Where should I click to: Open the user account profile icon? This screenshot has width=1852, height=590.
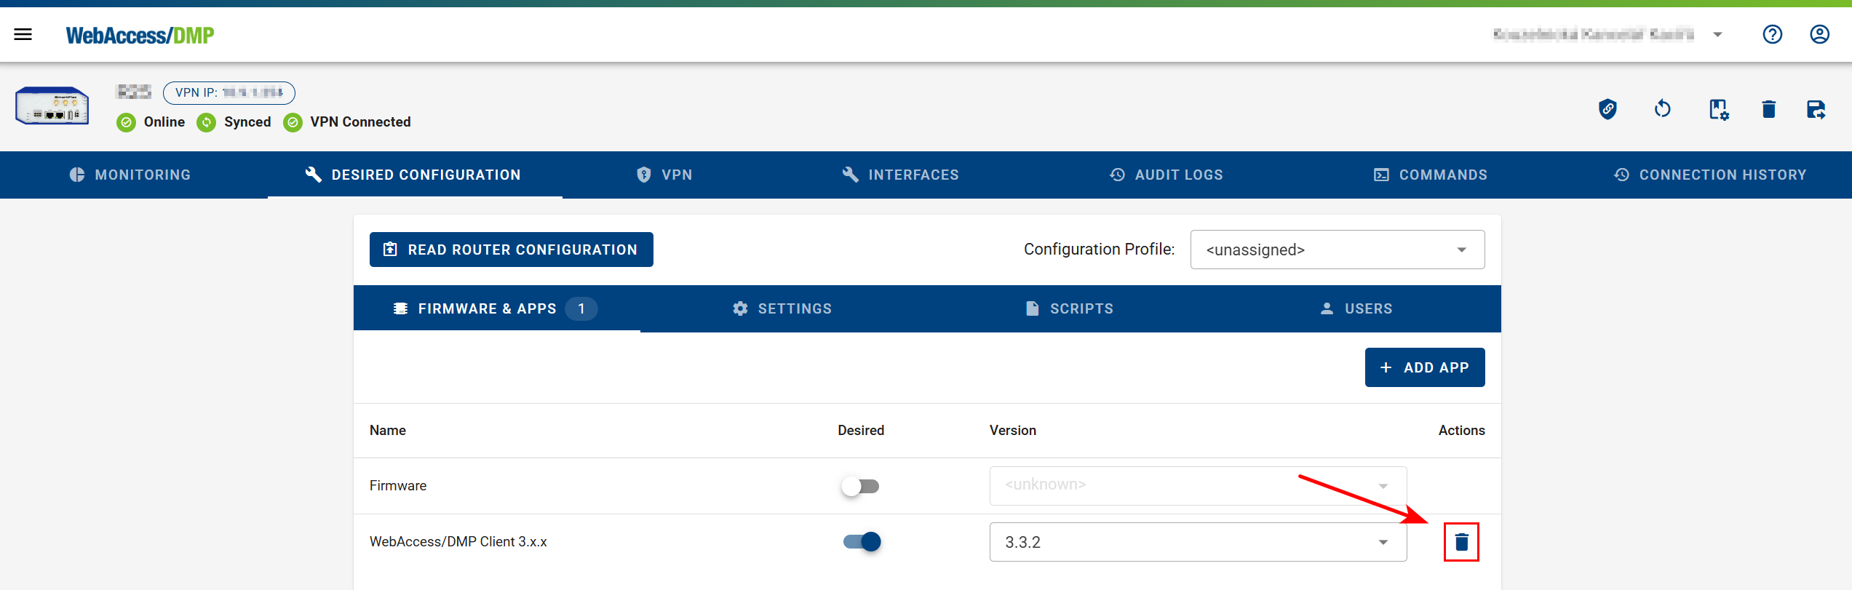pos(1819,34)
